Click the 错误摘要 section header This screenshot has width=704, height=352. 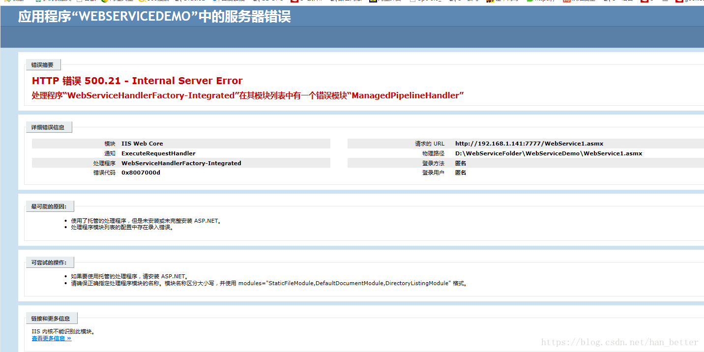(x=43, y=64)
